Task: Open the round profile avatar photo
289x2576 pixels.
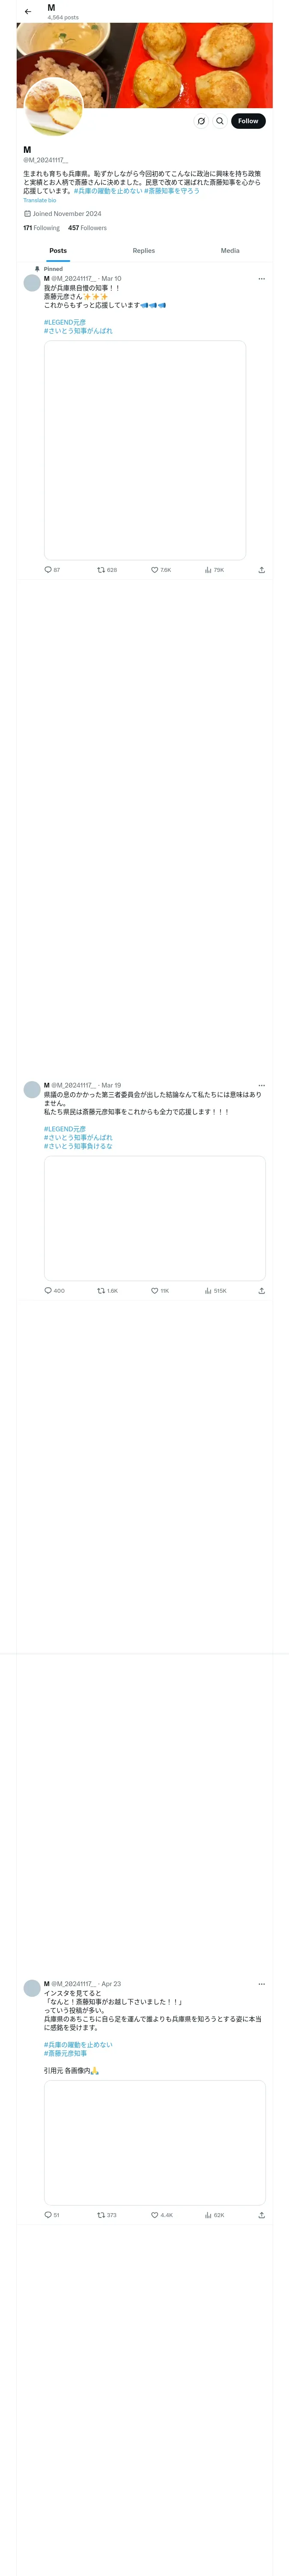Action: coord(54,107)
